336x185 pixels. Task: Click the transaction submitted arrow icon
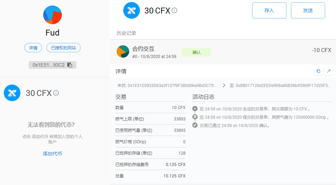click(x=195, y=117)
